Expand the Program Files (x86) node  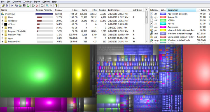point(3,31)
